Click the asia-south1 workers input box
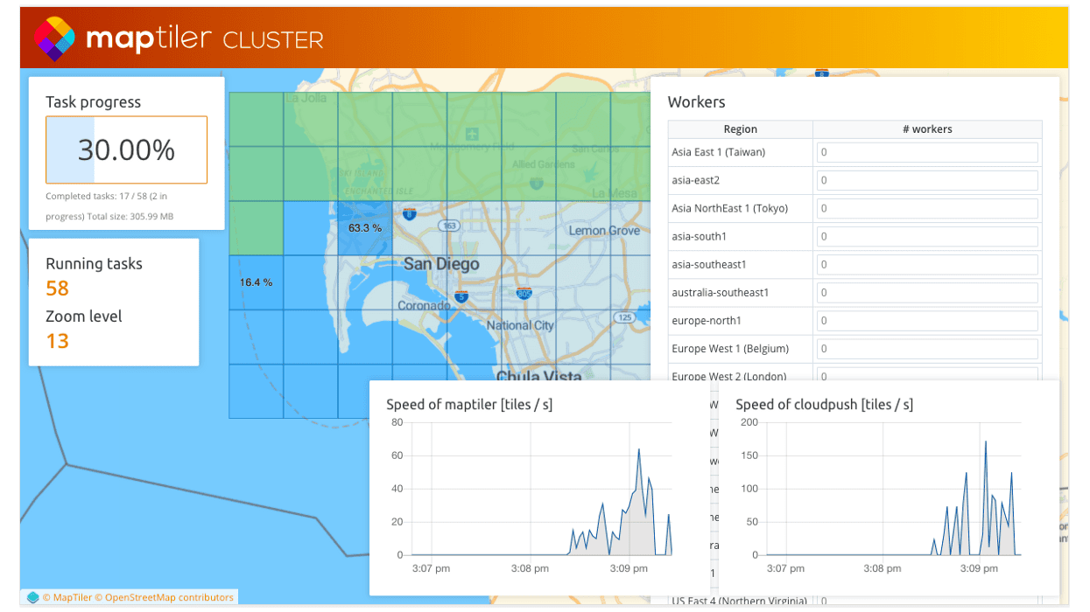 927,236
